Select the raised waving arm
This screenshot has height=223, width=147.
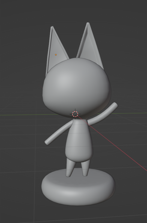pyautogui.click(x=103, y=114)
